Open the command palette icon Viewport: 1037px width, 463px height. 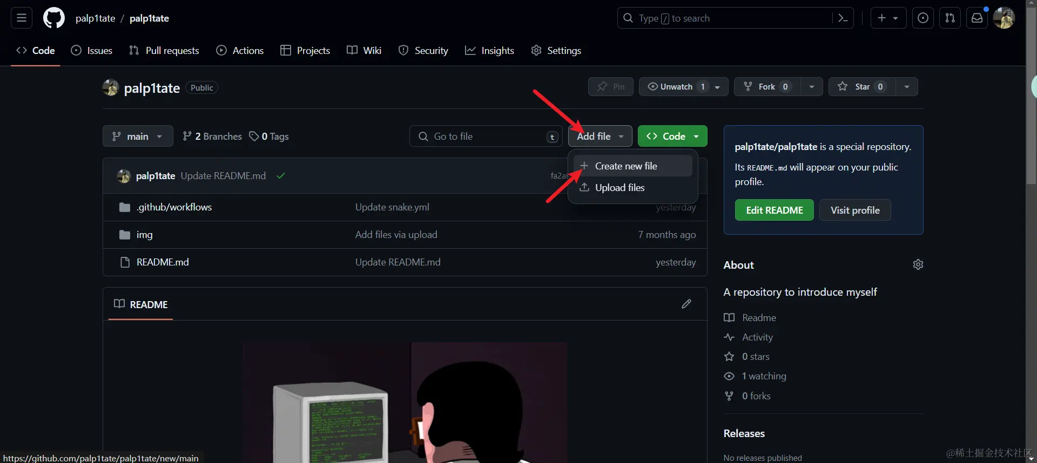click(843, 18)
